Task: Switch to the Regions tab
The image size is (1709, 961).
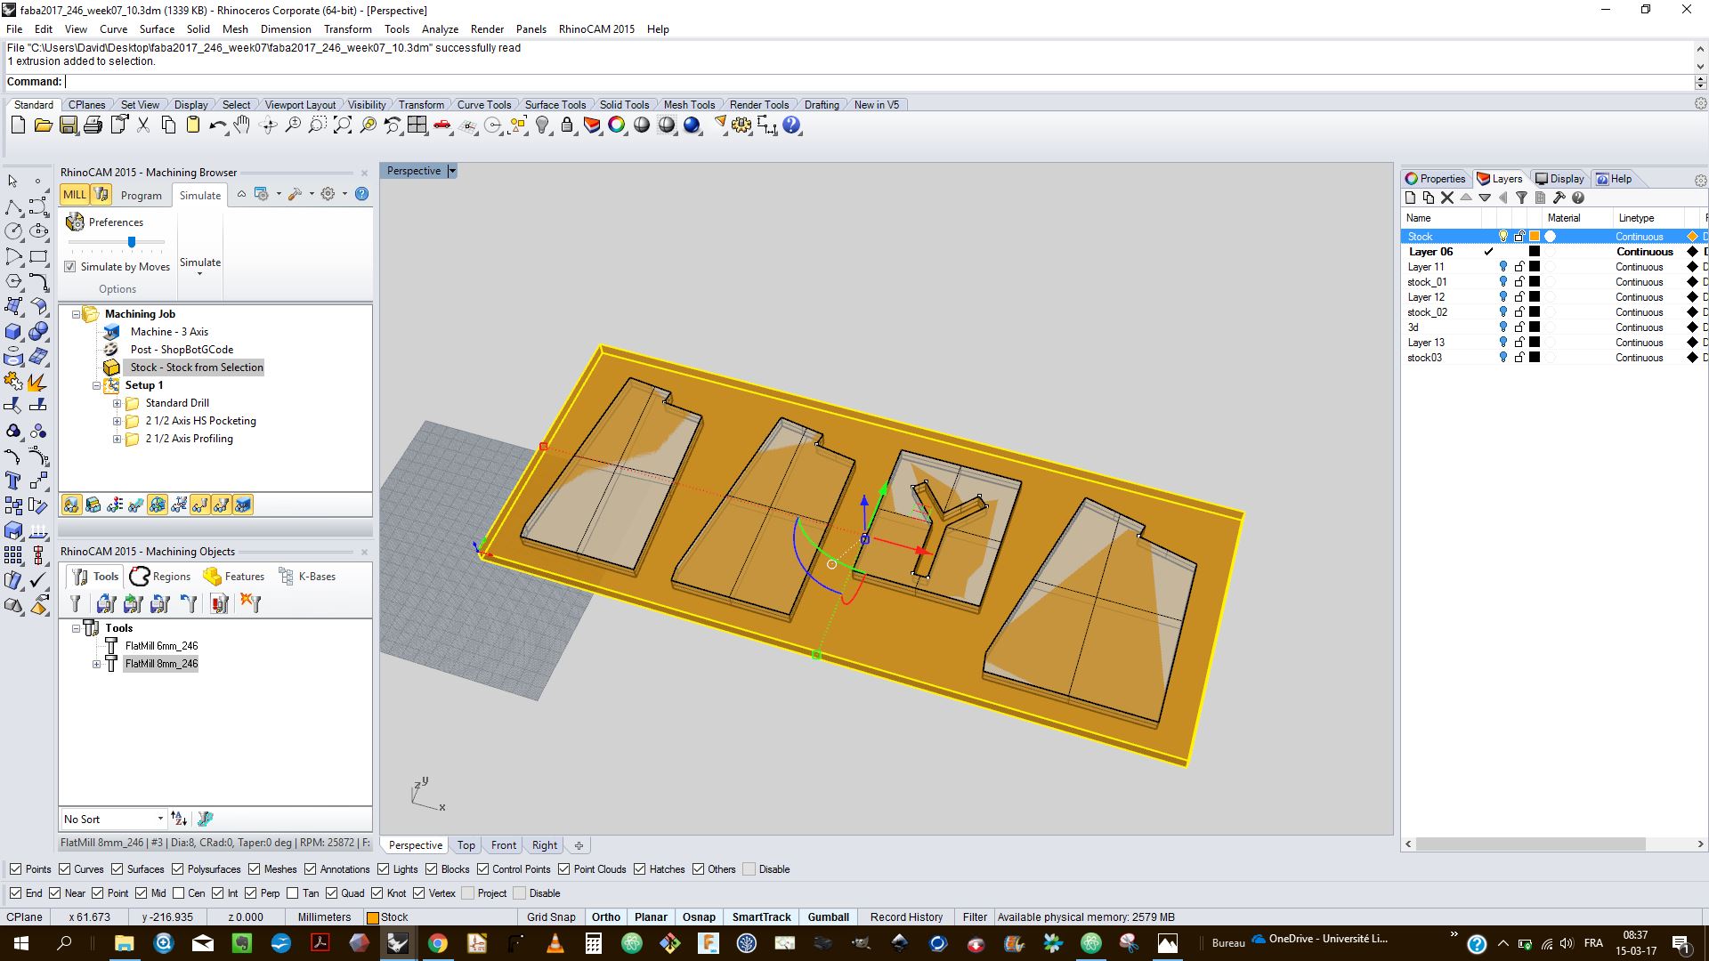Action: 160,577
